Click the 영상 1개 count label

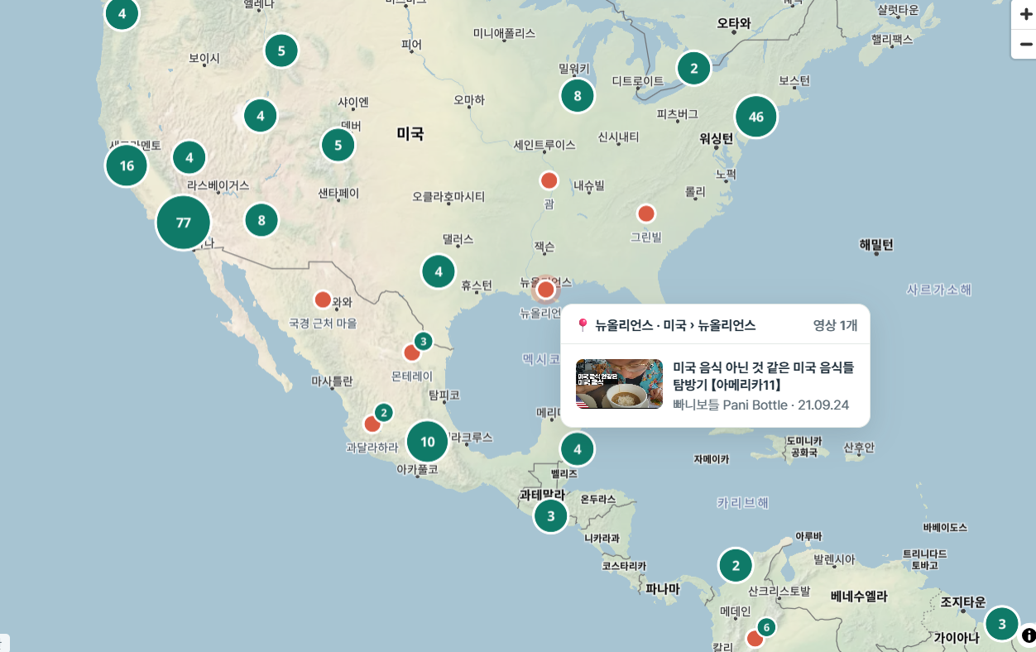point(835,325)
